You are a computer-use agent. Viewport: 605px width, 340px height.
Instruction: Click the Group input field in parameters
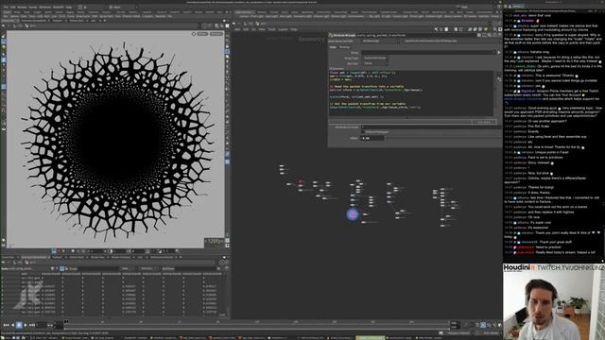click(x=426, y=53)
